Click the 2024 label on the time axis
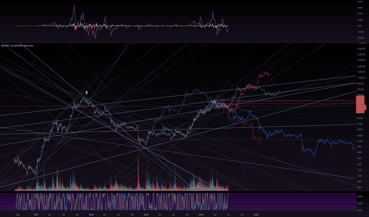The image size is (369, 217). (201, 215)
